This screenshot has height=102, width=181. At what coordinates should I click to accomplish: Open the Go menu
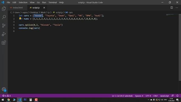click(x=38, y=3)
